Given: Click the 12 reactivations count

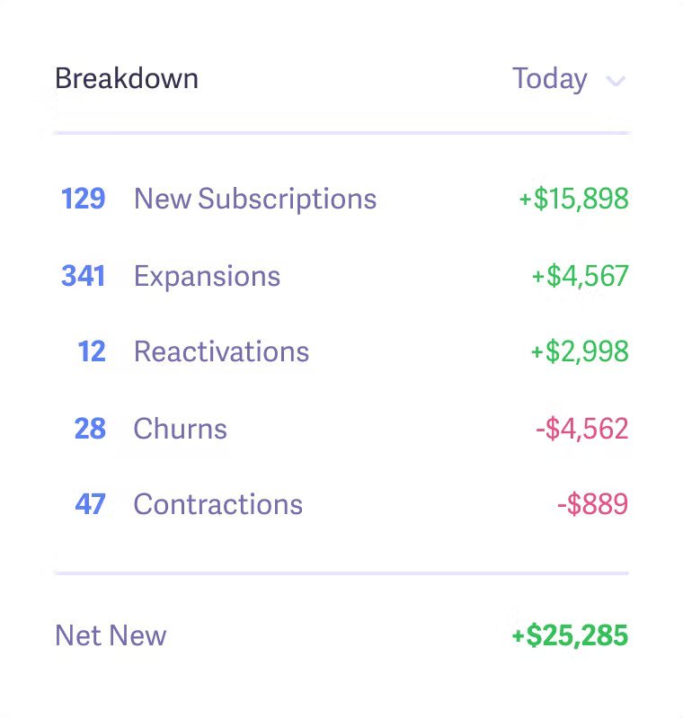Looking at the screenshot, I should (x=92, y=351).
